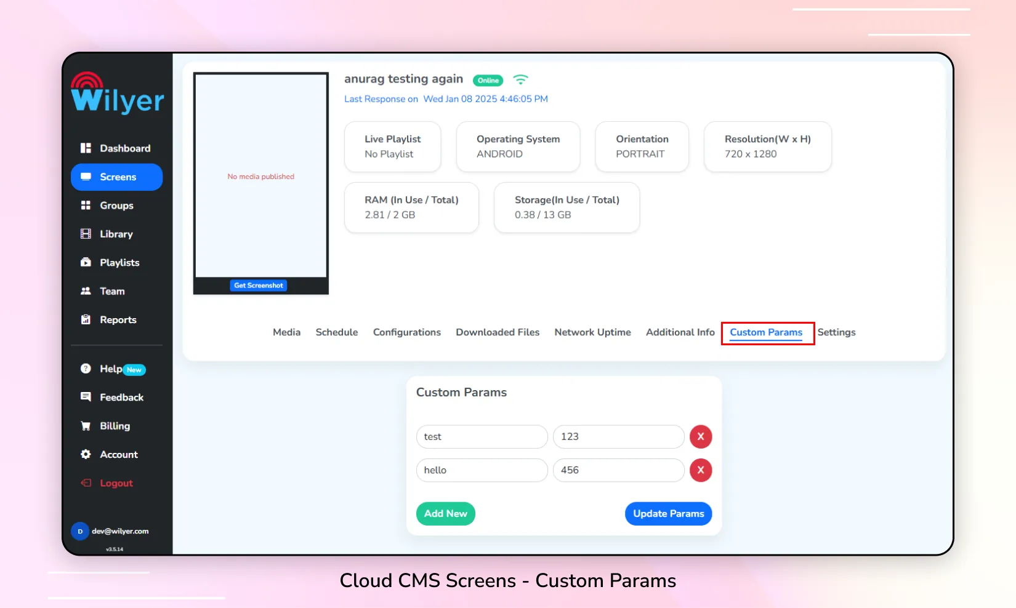This screenshot has height=608, width=1016.
Task: Click the Logout arrow icon
Action: [x=86, y=483]
